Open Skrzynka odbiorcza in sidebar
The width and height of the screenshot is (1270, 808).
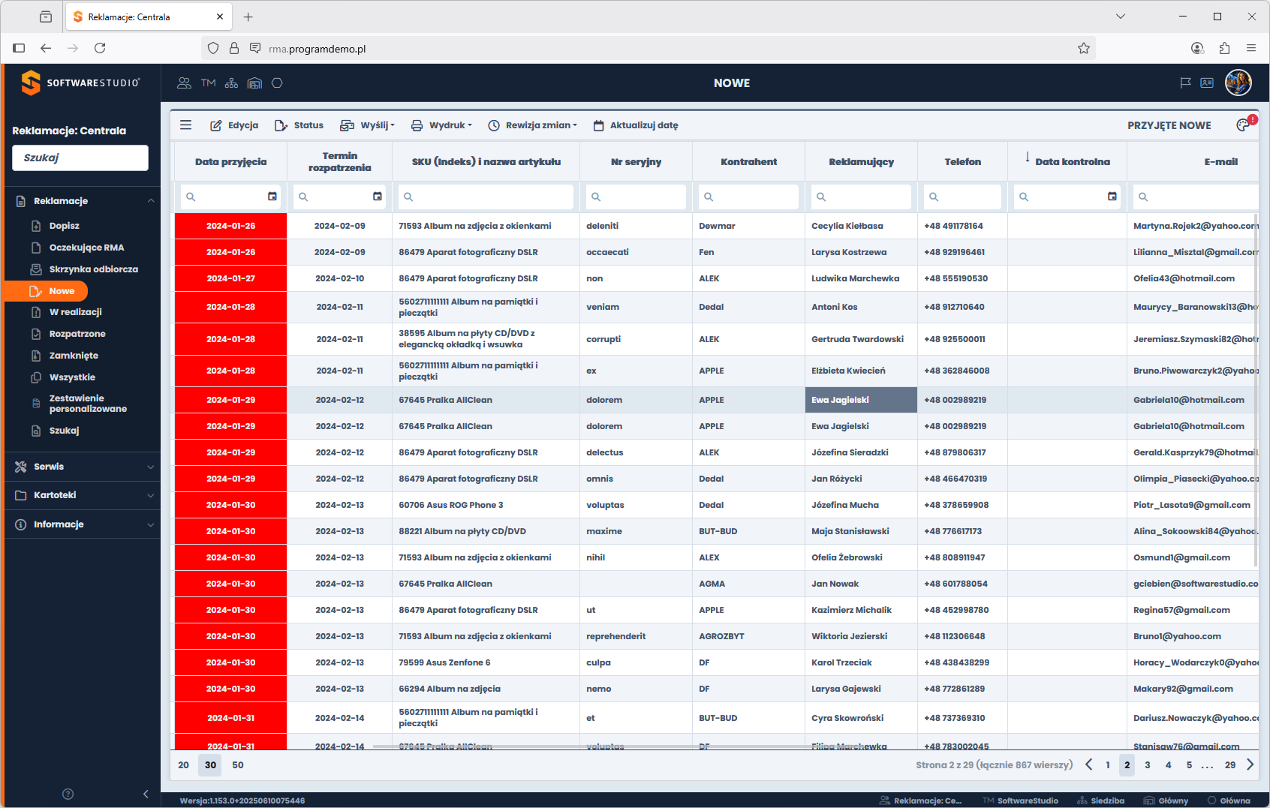pyautogui.click(x=93, y=269)
